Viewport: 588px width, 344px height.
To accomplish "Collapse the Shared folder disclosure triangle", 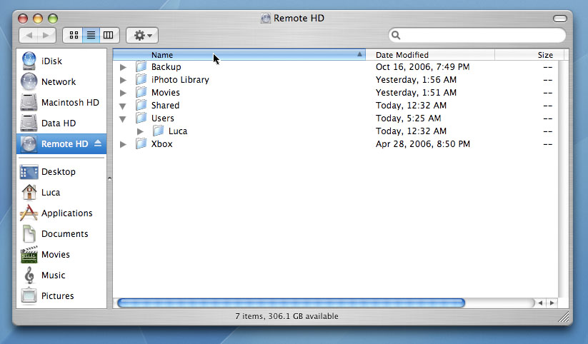I will point(123,106).
